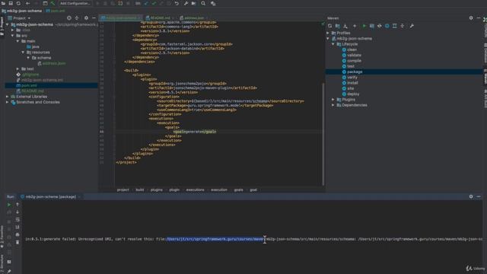Open Settings via the toolbar wrench icon
This screenshot has height=274, width=487.
pos(186,3)
